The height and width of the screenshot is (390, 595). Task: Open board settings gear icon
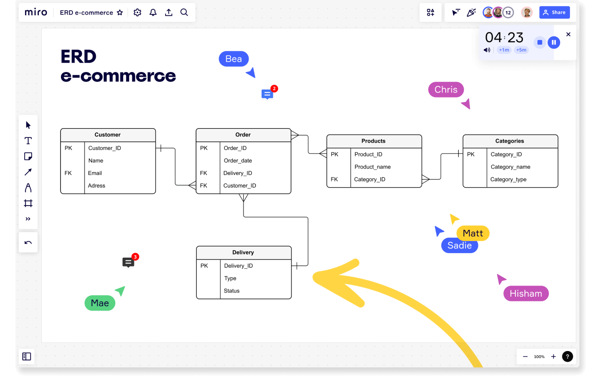[137, 13]
